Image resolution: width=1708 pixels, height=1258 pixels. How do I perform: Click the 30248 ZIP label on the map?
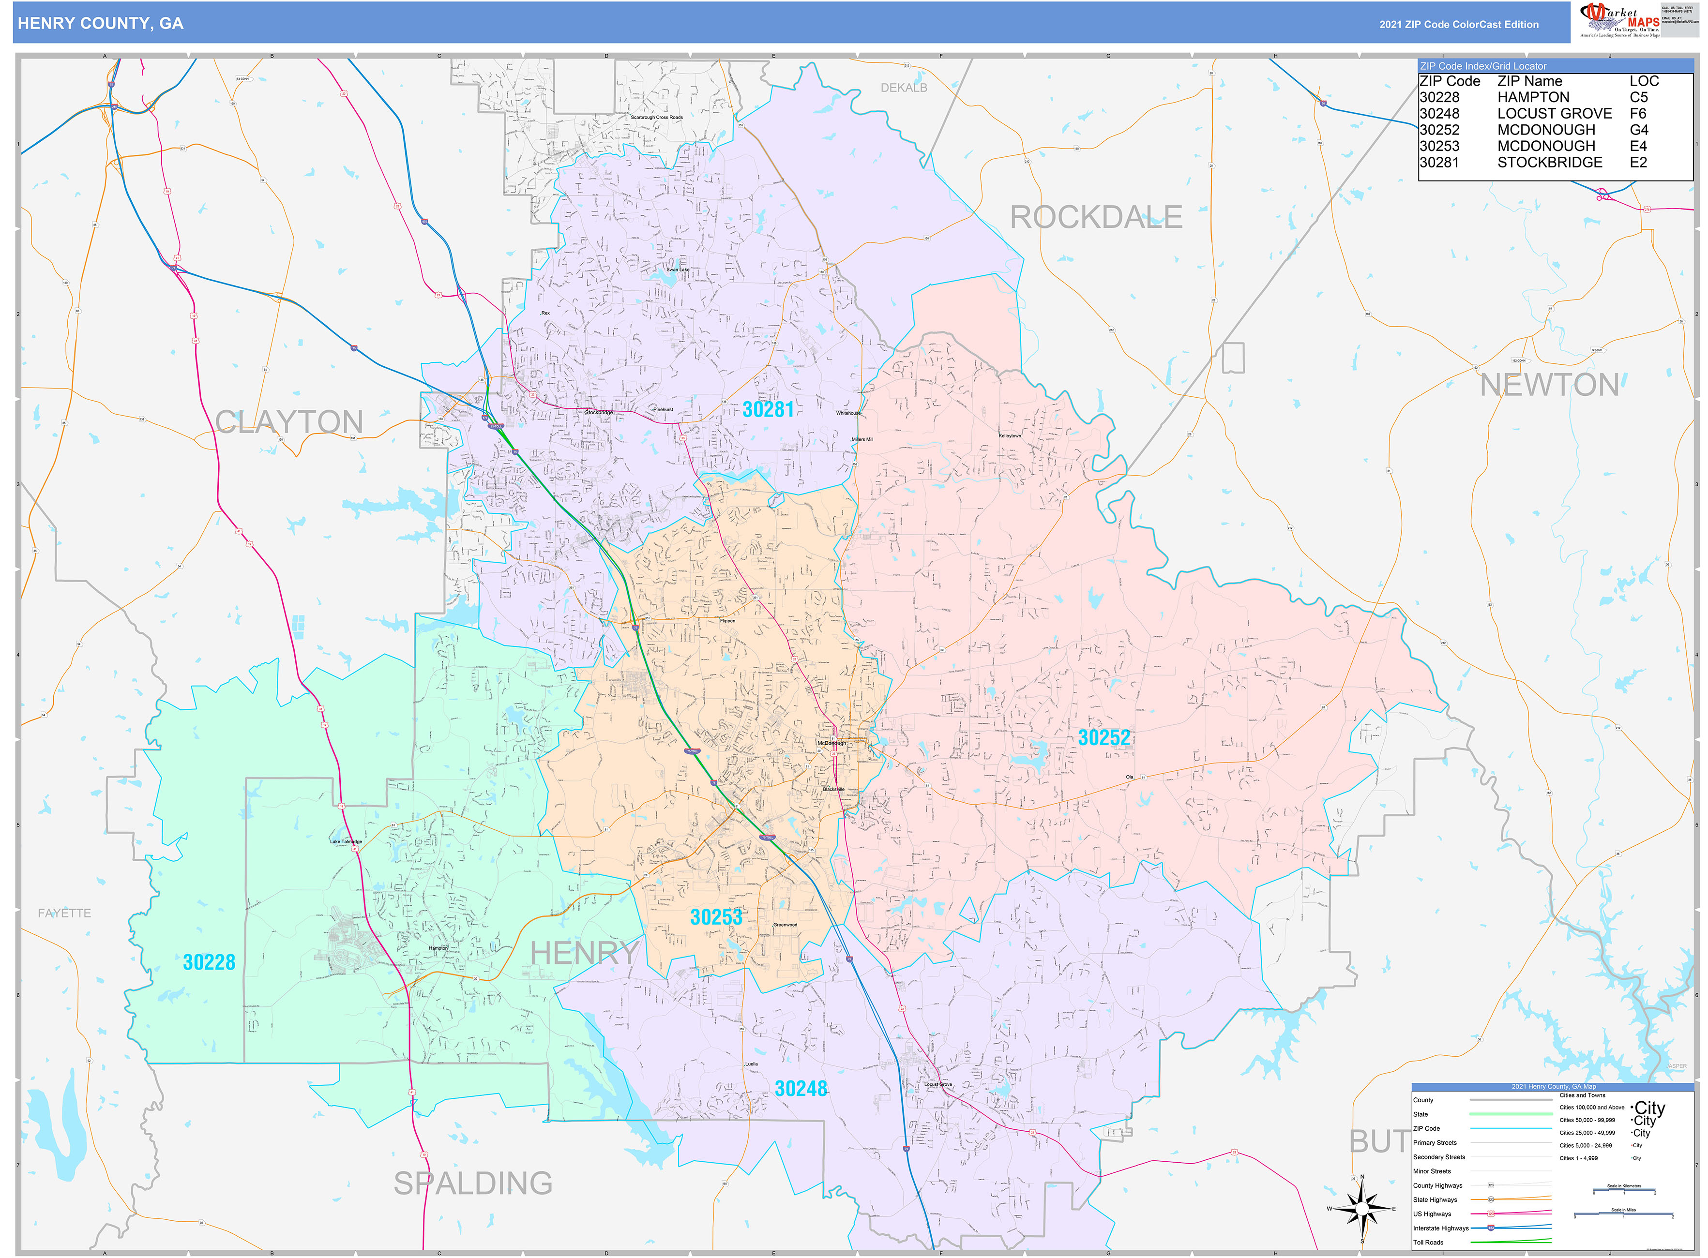[801, 1089]
